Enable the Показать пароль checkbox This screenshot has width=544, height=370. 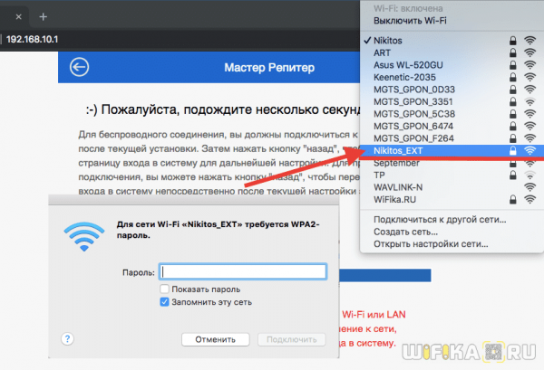pos(164,289)
